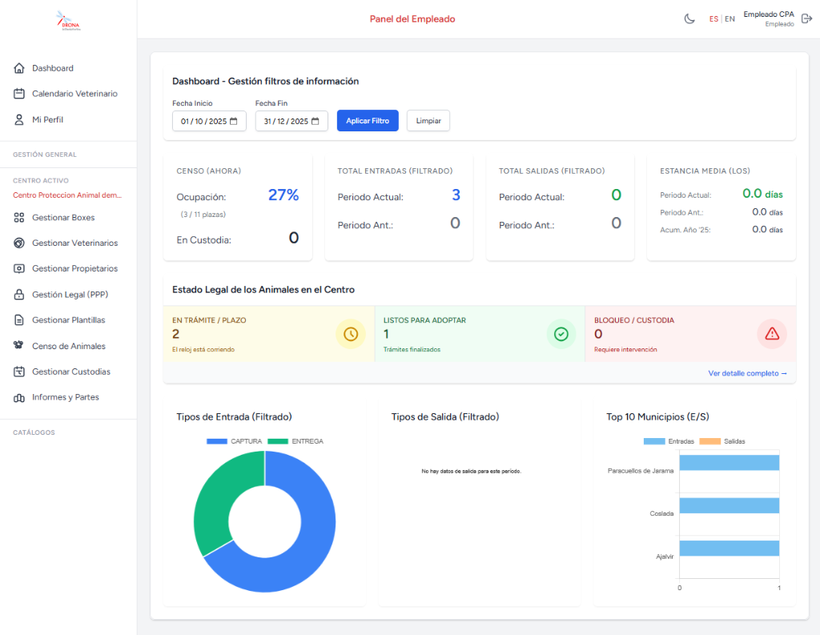Click the Gestionar Veterinarios icon

[19, 243]
